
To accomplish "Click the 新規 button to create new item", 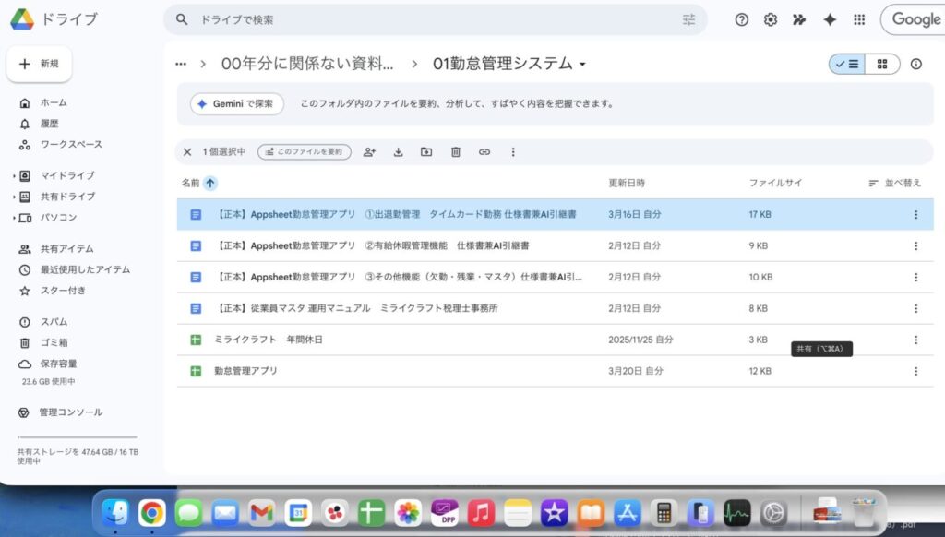I will tap(39, 64).
